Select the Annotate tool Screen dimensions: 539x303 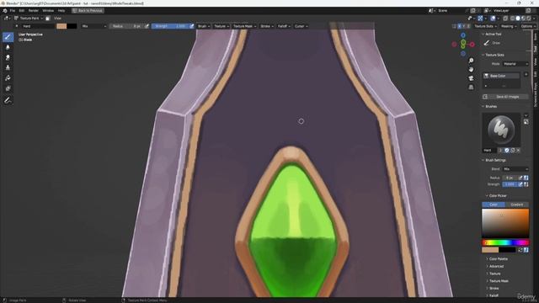[x=8, y=100]
